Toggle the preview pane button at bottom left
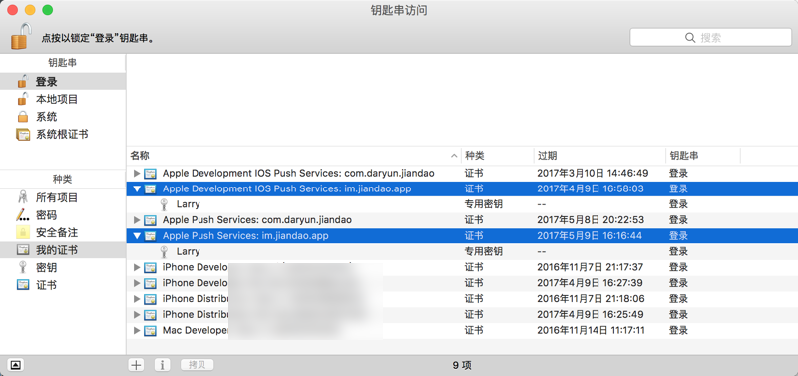This screenshot has width=798, height=376. 15,365
